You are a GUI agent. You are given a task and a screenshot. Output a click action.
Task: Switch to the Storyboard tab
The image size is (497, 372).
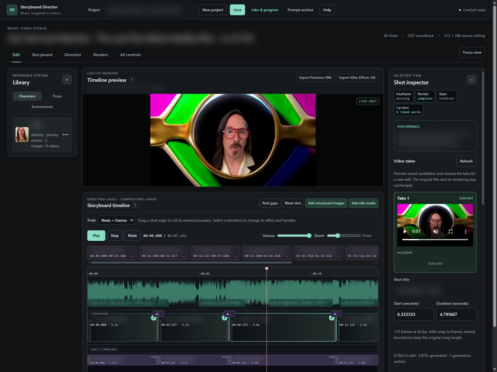pos(42,55)
